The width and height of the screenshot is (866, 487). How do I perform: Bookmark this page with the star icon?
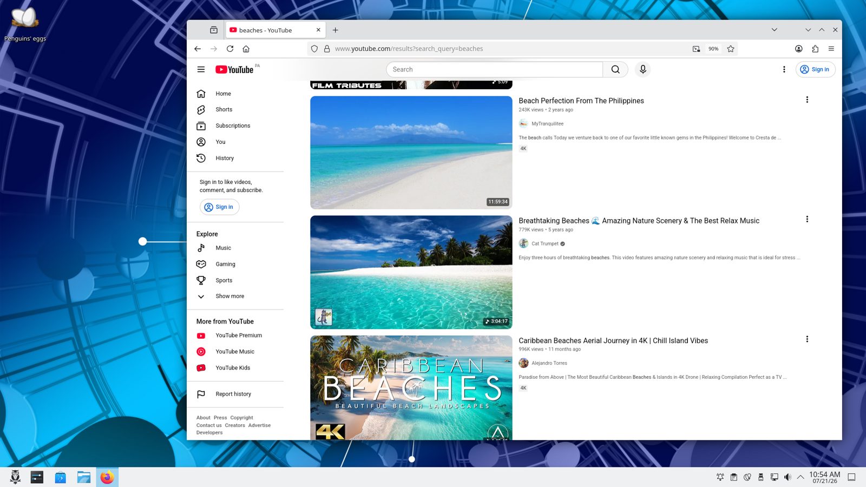[731, 49]
